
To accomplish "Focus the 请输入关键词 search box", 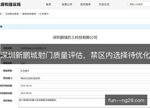I will click(139, 4).
